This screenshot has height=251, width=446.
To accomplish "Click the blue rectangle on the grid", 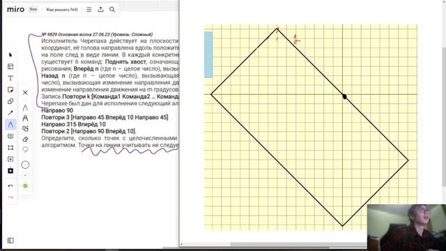I will click(x=208, y=54).
